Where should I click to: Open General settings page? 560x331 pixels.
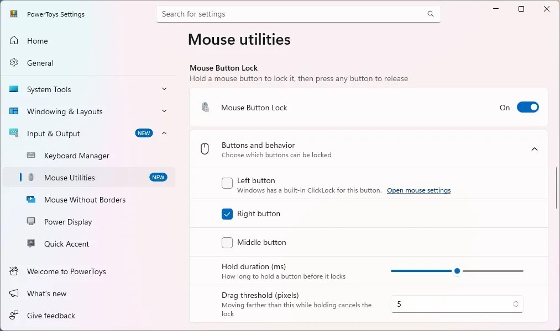(x=88, y=63)
